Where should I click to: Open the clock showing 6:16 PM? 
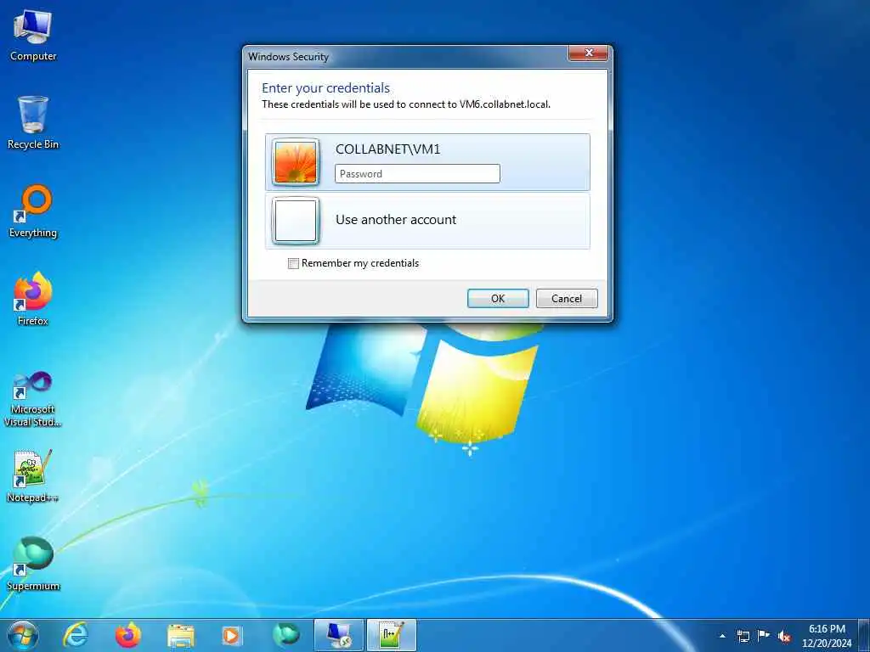pyautogui.click(x=826, y=636)
